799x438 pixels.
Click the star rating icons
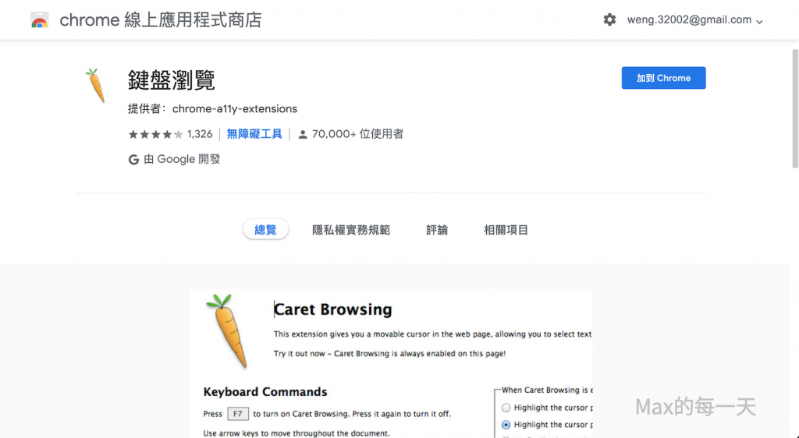pos(155,134)
